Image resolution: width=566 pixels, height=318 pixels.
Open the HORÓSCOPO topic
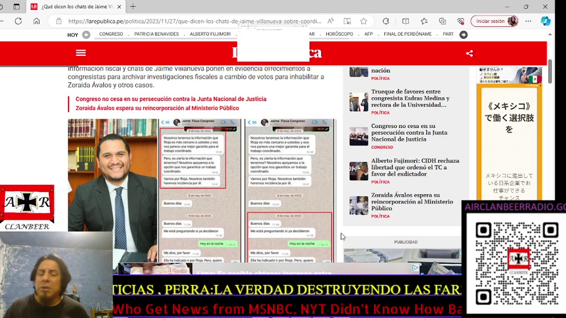[x=339, y=34]
